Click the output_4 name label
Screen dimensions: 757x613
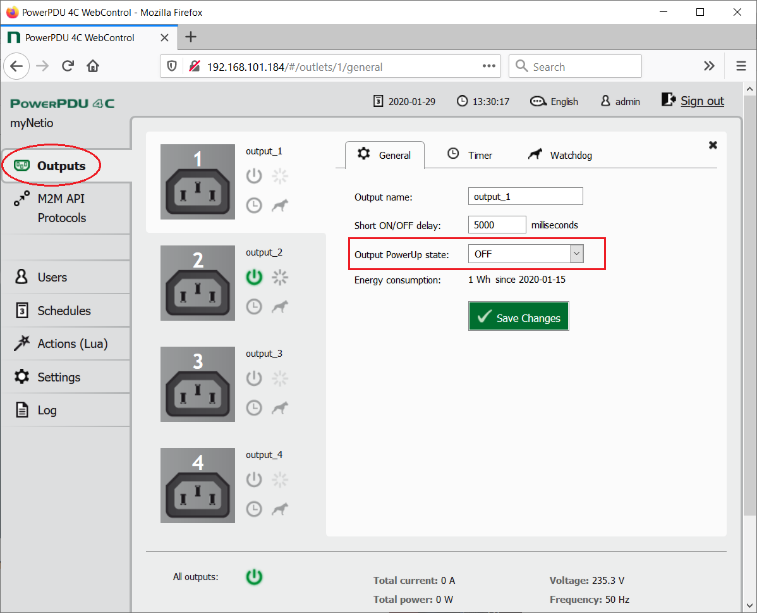click(x=264, y=455)
